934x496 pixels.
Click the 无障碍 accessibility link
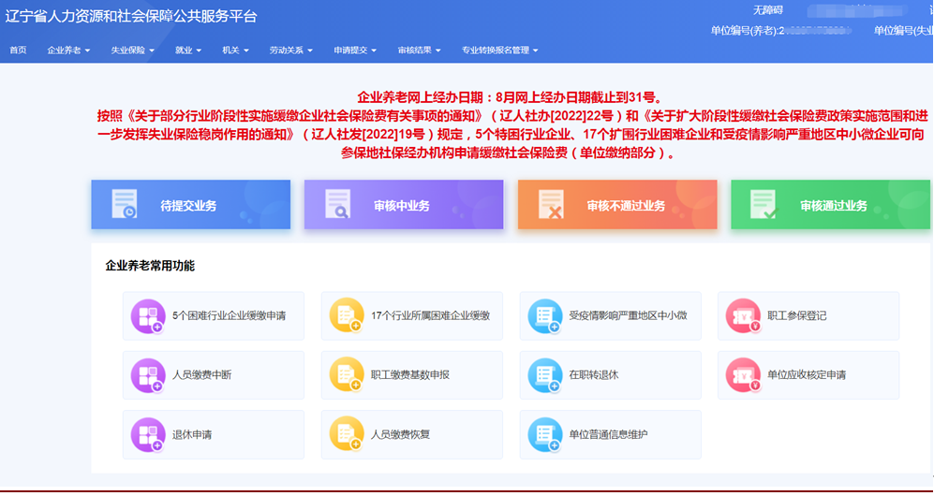pos(766,10)
